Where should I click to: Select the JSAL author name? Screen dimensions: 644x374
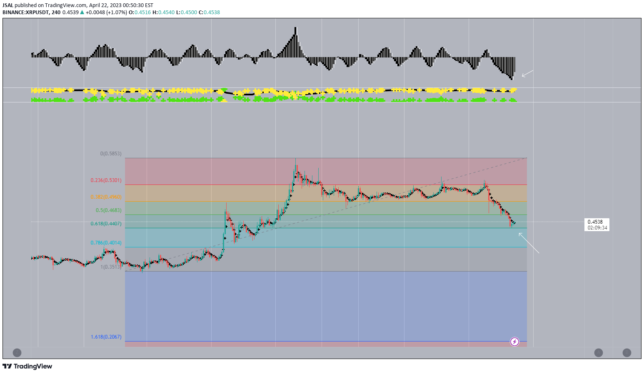click(7, 5)
